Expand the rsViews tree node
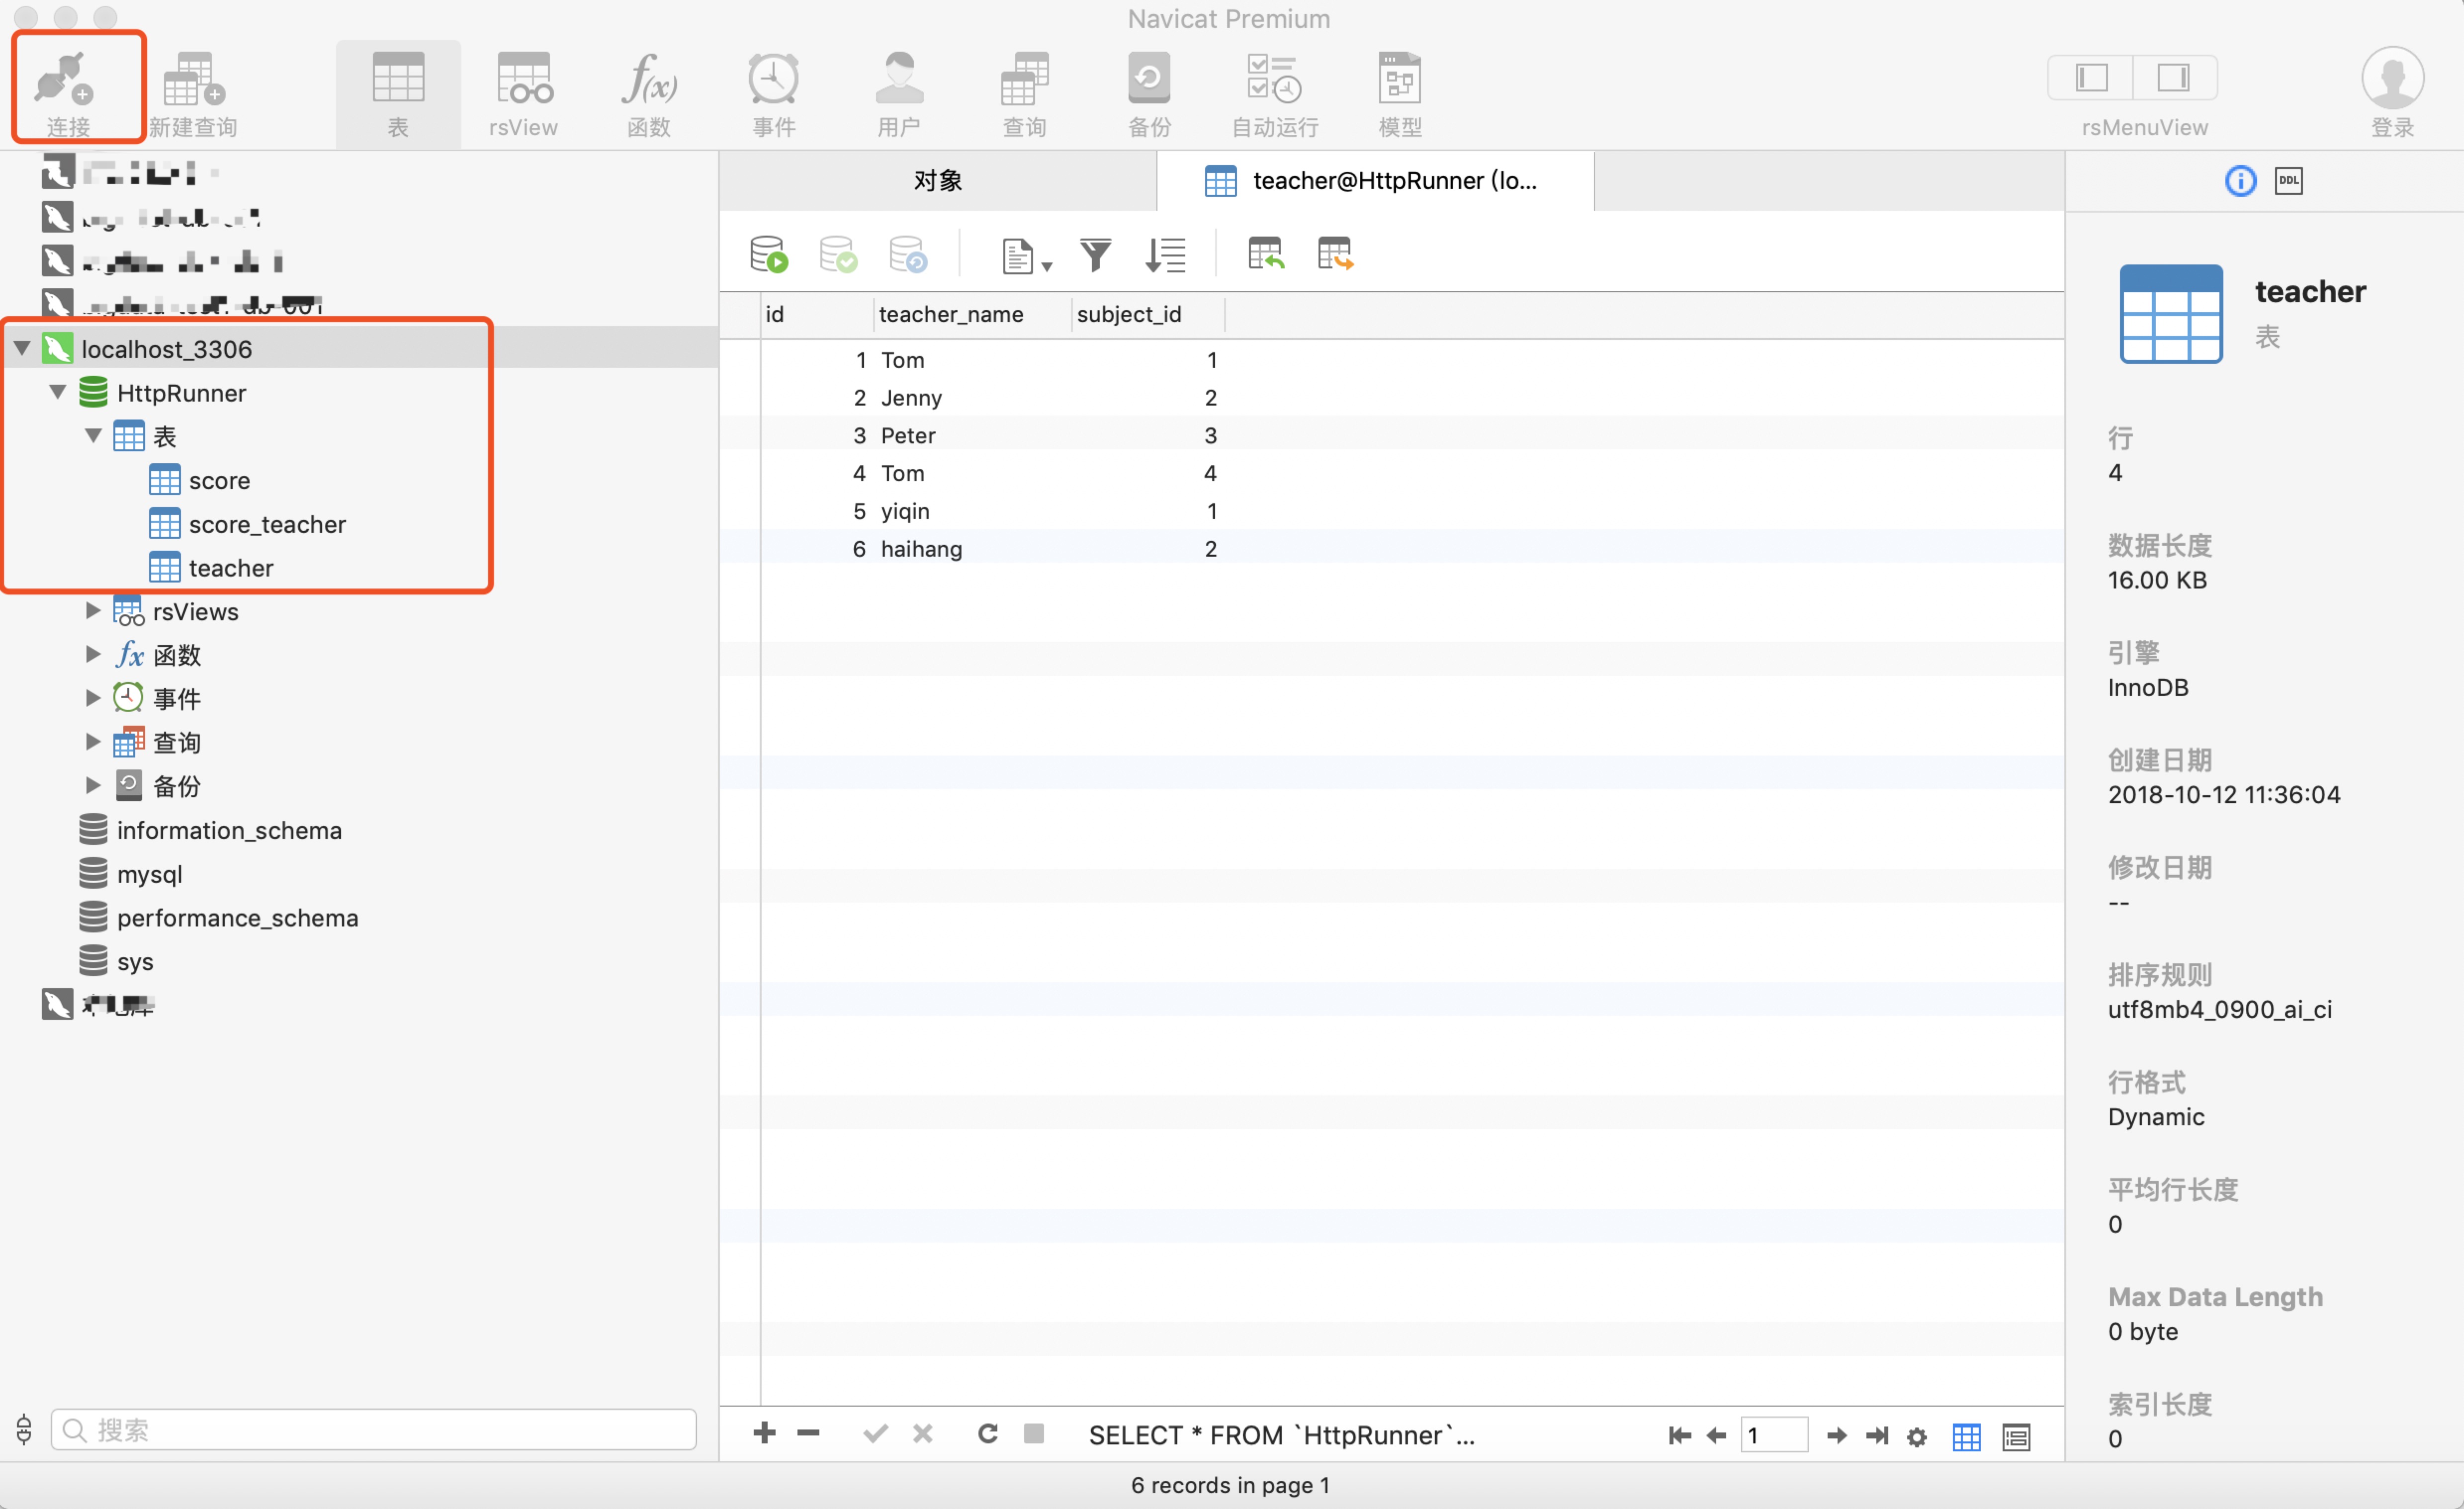The image size is (2464, 1509). [93, 611]
